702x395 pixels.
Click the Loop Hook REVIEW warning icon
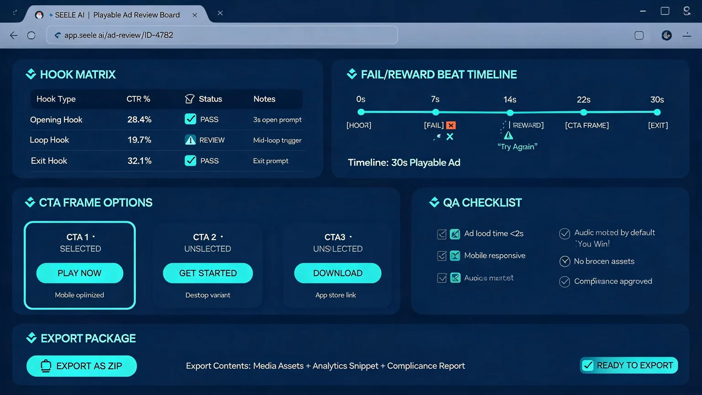pyautogui.click(x=191, y=140)
